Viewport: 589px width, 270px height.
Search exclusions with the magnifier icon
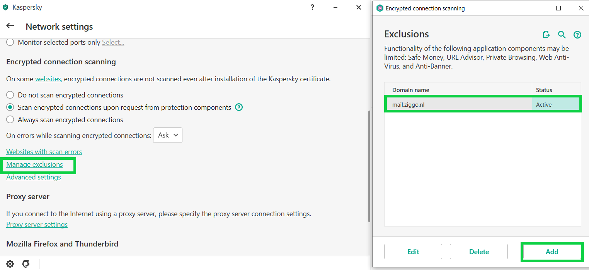(562, 35)
